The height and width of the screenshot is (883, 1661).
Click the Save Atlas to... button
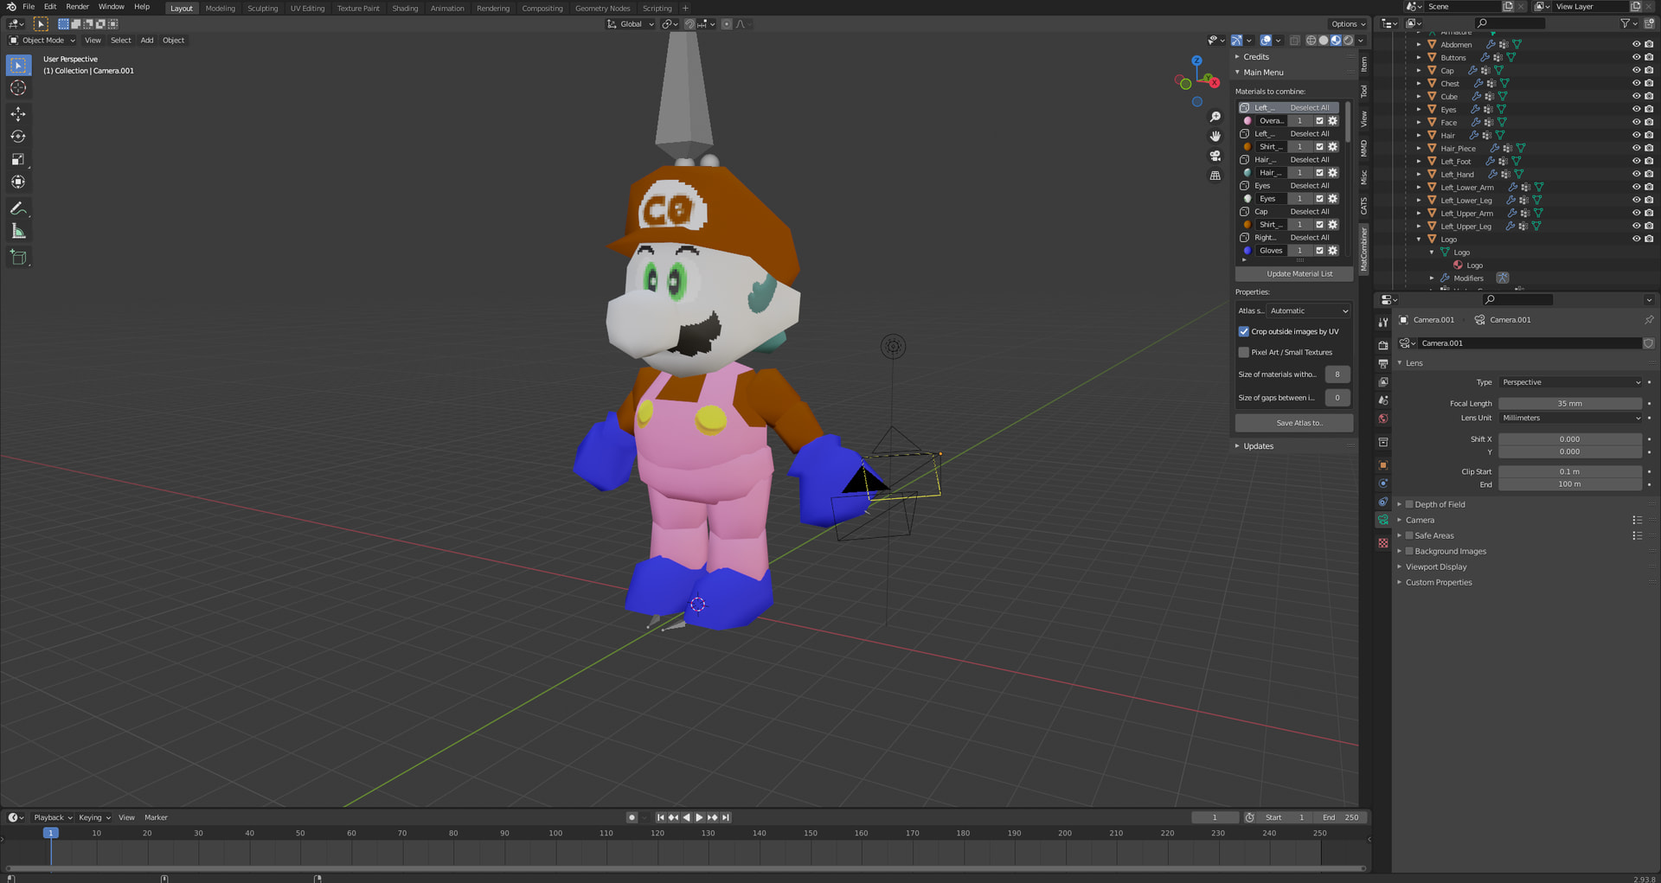click(1294, 423)
